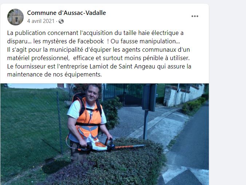The height and width of the screenshot is (185, 246).
Task: Click the first line mentioning taille haie électrique
Action: coord(95,33)
